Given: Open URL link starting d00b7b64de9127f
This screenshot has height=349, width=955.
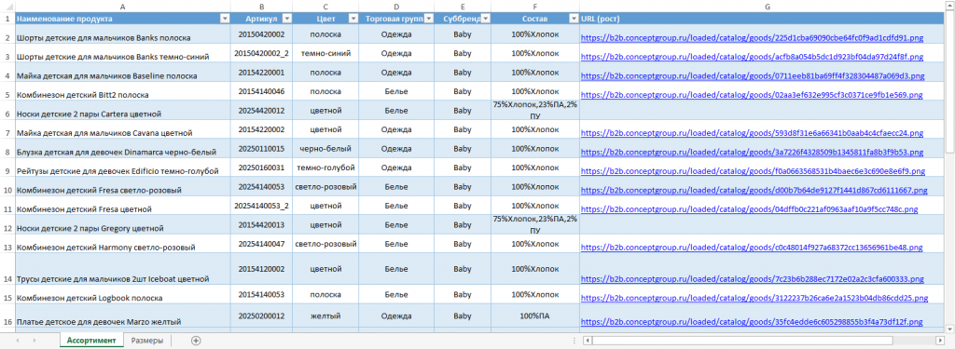Looking at the screenshot, I should point(754,190).
